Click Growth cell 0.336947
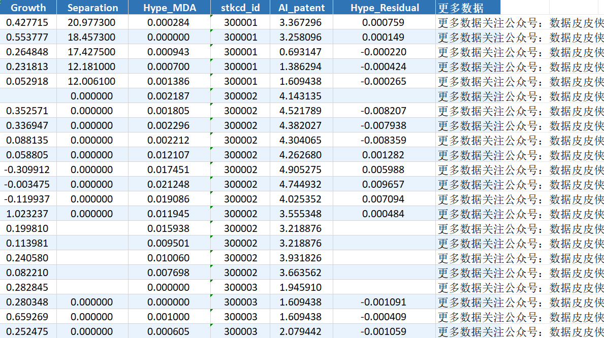The width and height of the screenshot is (604, 338). [28, 125]
